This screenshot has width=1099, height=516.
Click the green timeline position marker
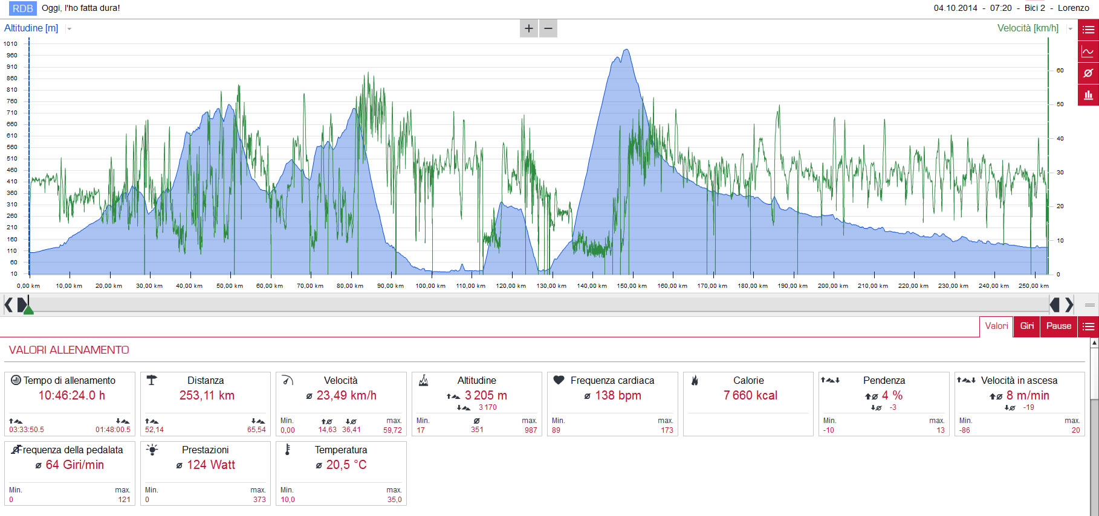tap(28, 309)
